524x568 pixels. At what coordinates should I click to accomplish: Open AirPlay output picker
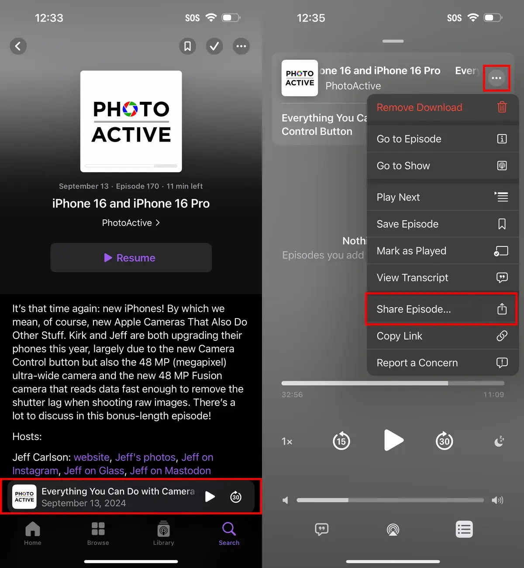click(393, 530)
